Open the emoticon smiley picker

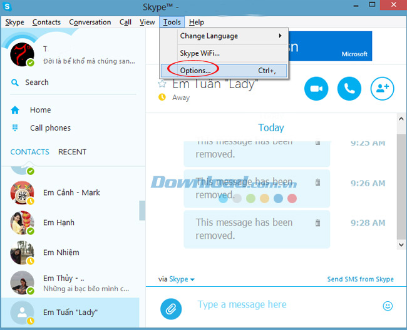(x=388, y=306)
